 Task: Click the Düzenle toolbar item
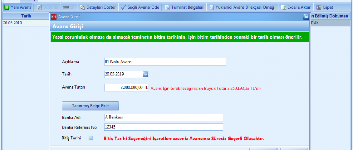click(45, 7)
